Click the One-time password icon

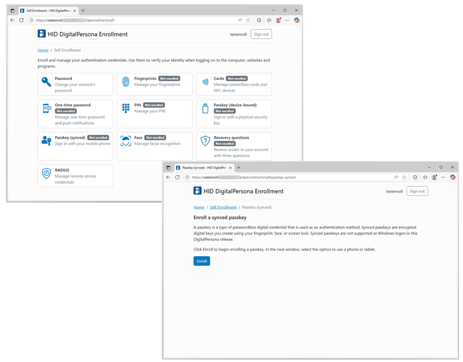pos(46,108)
